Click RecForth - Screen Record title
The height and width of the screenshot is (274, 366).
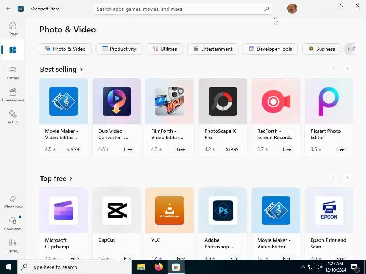point(276,134)
